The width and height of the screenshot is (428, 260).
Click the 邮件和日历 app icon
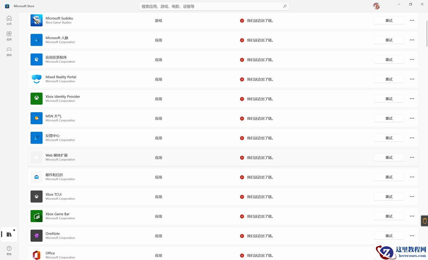36,177
